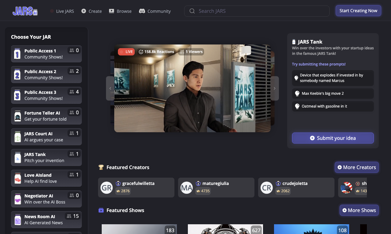Open the Live JARS menu item
391x234 pixels.
(x=62, y=11)
